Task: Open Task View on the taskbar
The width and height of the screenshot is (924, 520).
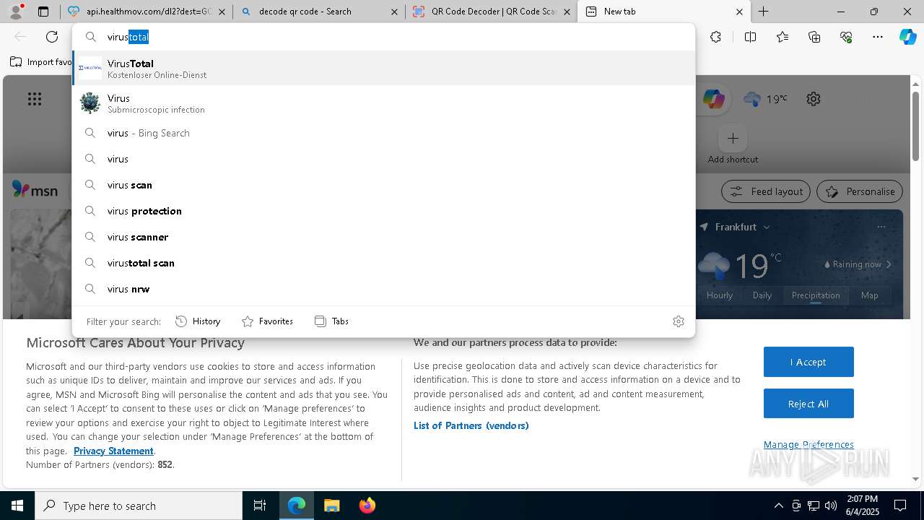Action: pyautogui.click(x=260, y=506)
